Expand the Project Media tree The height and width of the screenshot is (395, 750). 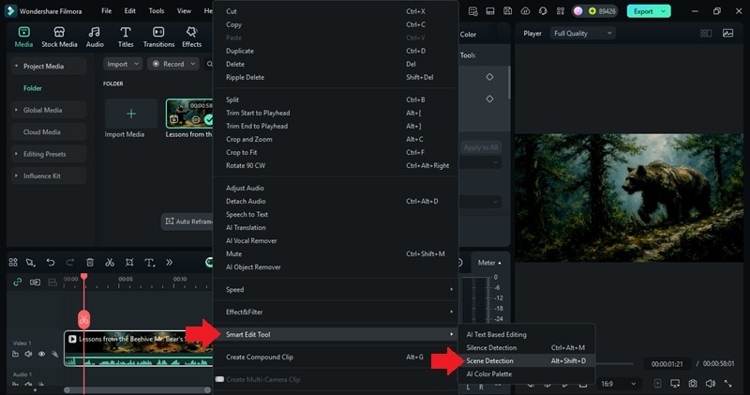[16, 66]
